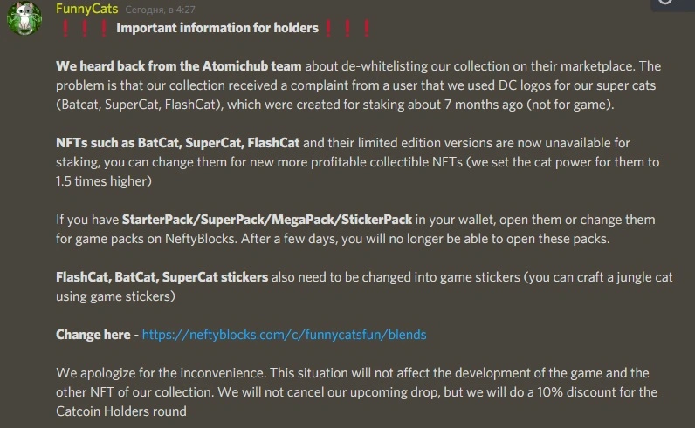Screen dimensions: 695x428
Task: Click the middle exclamation emoji after 'holders'
Action: [347, 28]
